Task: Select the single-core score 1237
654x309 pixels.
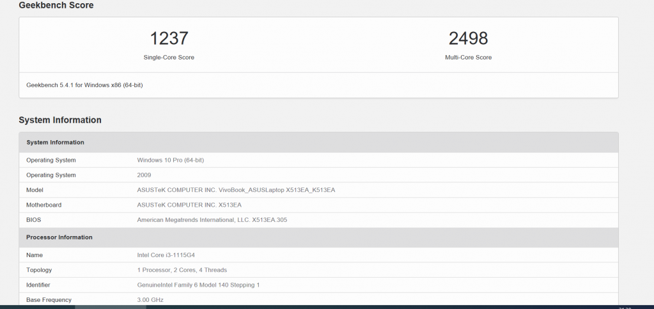Action: pyautogui.click(x=169, y=38)
